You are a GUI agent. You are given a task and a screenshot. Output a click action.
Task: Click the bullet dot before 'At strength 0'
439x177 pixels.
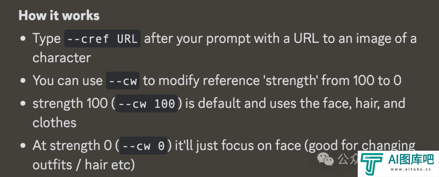(x=23, y=146)
